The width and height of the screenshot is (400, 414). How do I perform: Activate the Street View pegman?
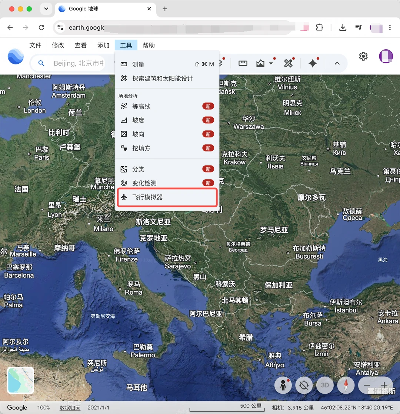click(x=283, y=385)
